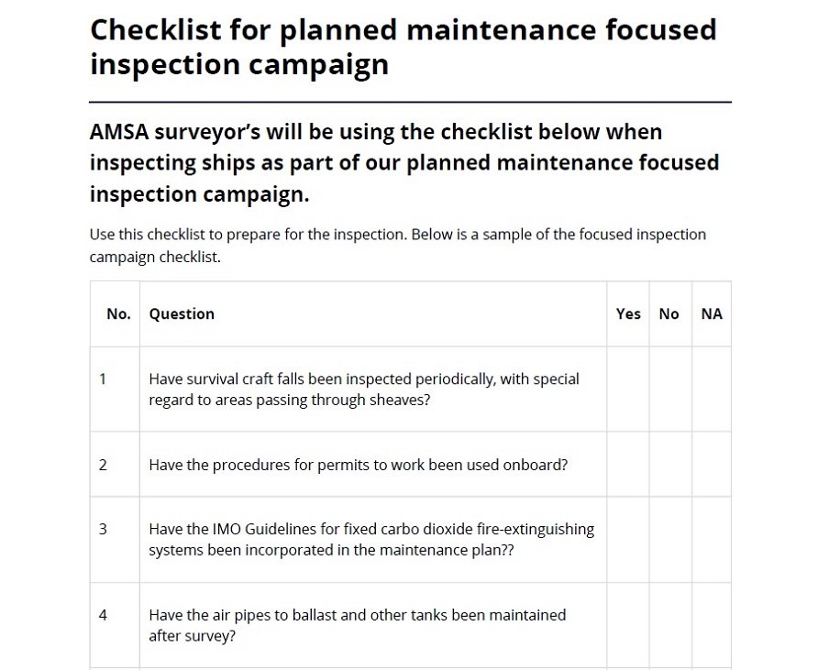Viewport: 818px width, 670px height.
Task: Choose NA for the permits to work question
Action: [712, 465]
